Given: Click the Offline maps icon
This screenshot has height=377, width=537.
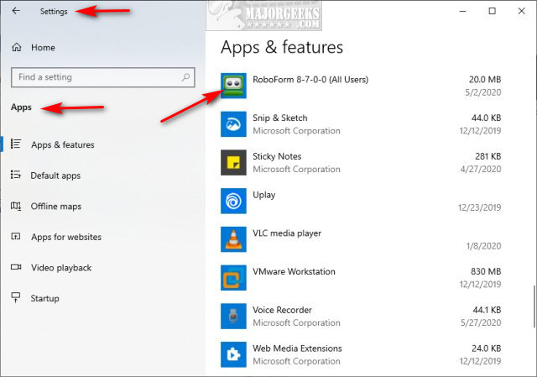Looking at the screenshot, I should [x=16, y=206].
